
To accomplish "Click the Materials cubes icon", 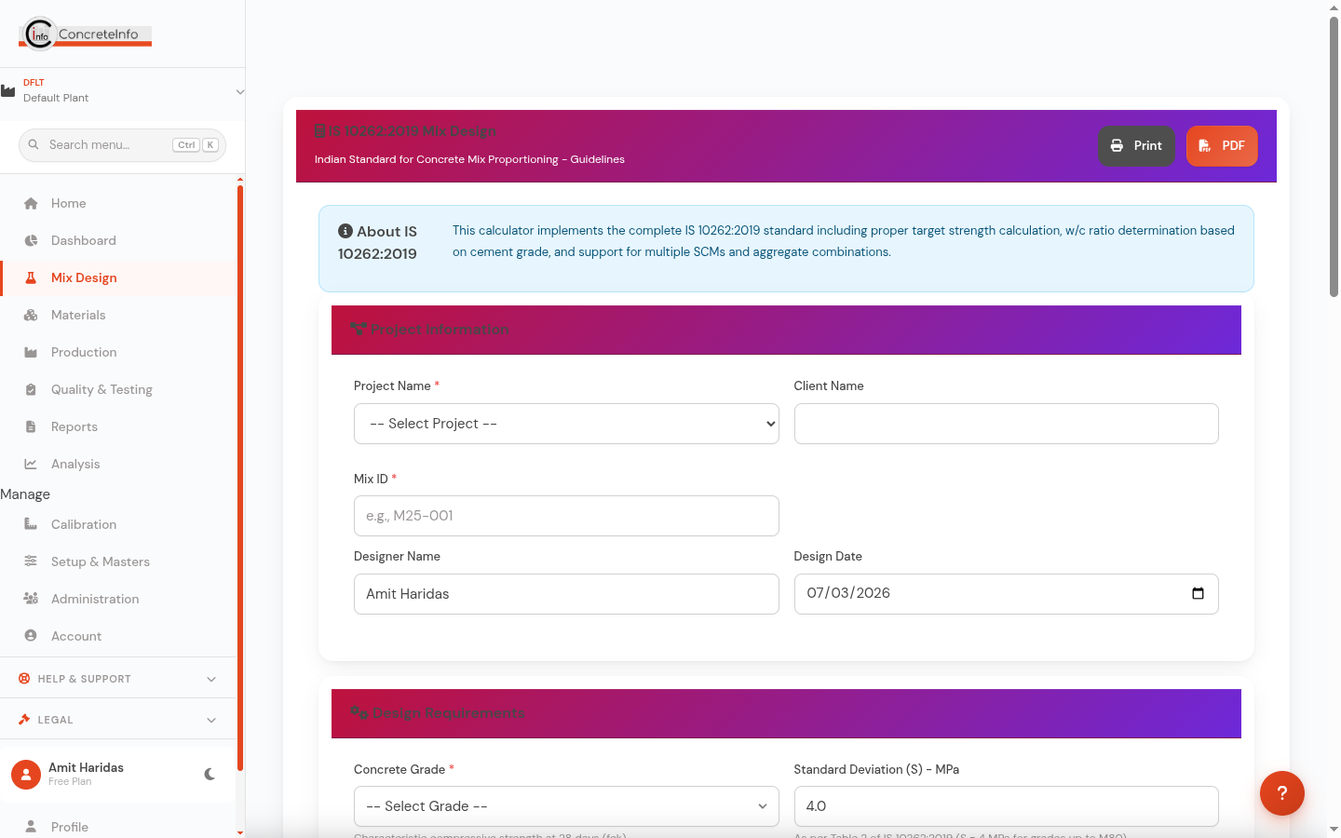I will pyautogui.click(x=31, y=315).
